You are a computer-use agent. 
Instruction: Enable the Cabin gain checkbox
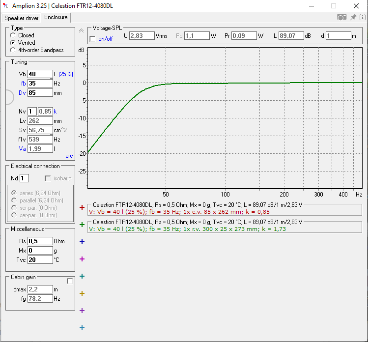pos(70,281)
